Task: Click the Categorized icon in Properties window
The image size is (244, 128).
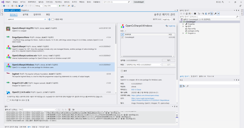Action: (x=181, y=86)
